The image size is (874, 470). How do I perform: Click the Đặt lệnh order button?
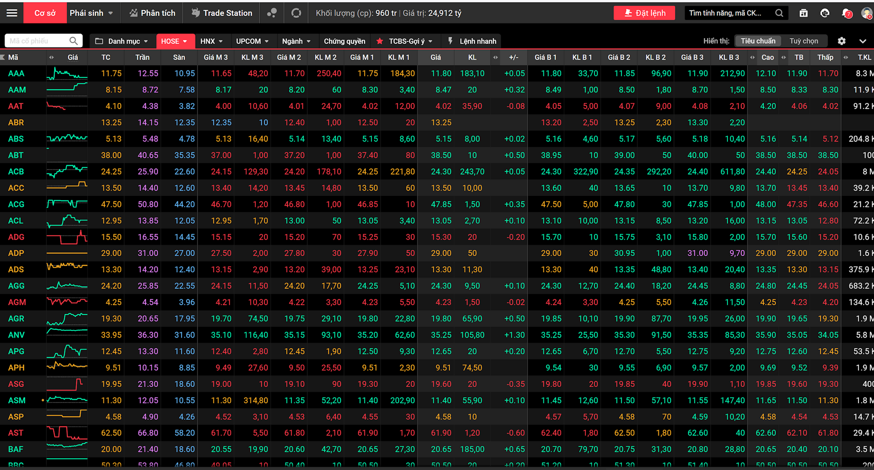(645, 13)
